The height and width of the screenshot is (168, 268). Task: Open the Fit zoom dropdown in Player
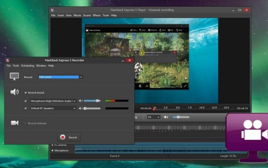click(x=154, y=117)
